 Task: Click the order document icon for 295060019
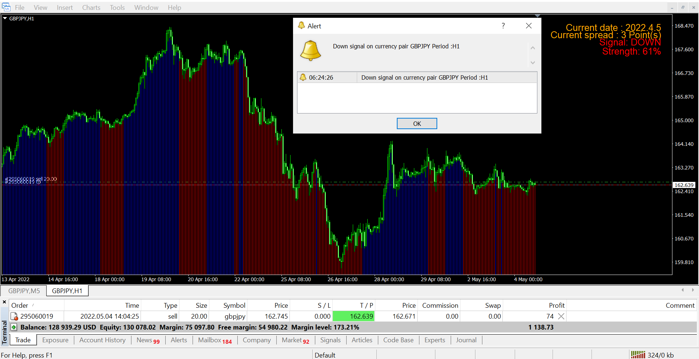pyautogui.click(x=14, y=316)
